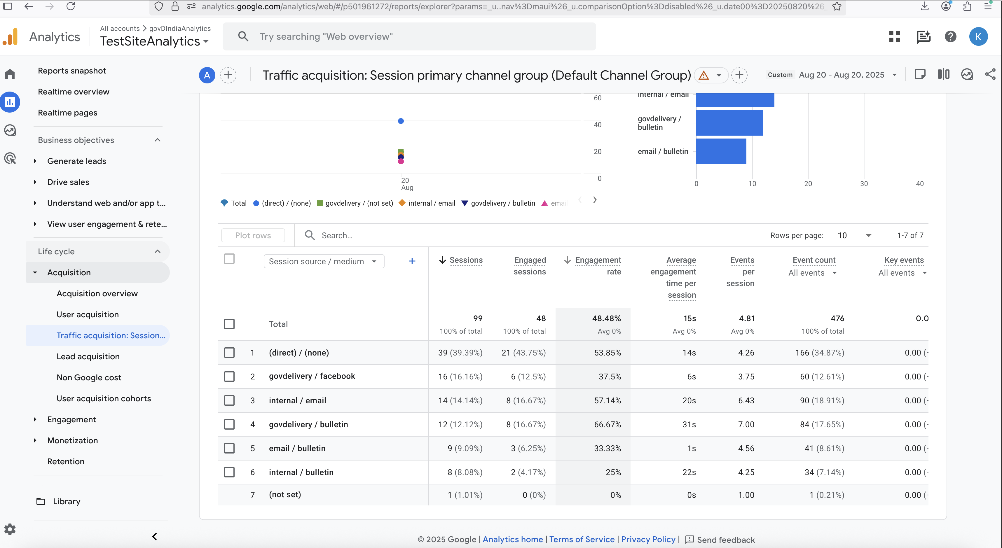The height and width of the screenshot is (548, 1002).
Task: Click the Share this report icon
Action: [x=990, y=75]
